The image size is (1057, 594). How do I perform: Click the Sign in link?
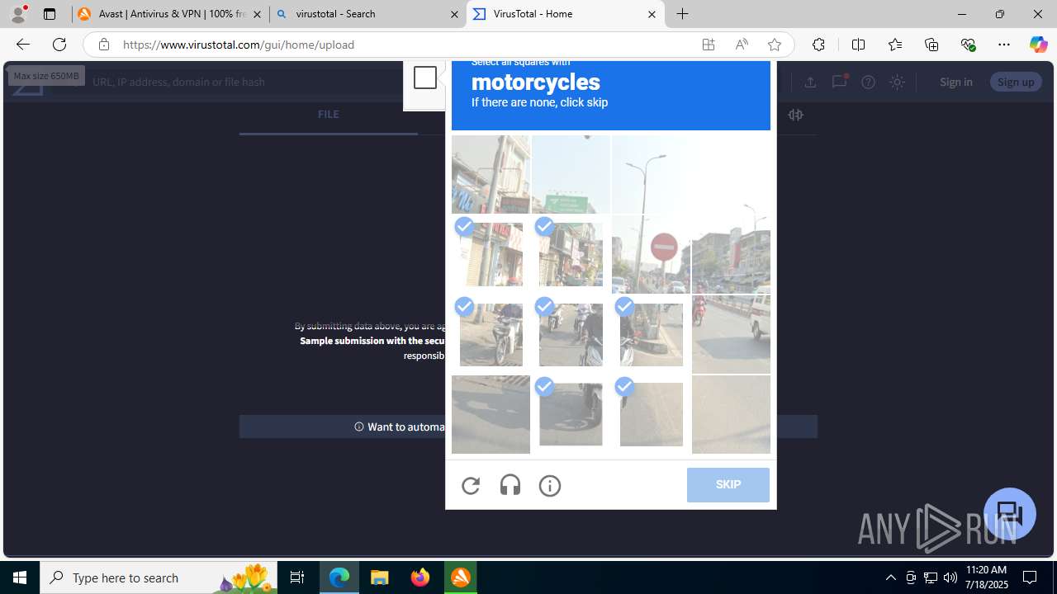(x=955, y=82)
